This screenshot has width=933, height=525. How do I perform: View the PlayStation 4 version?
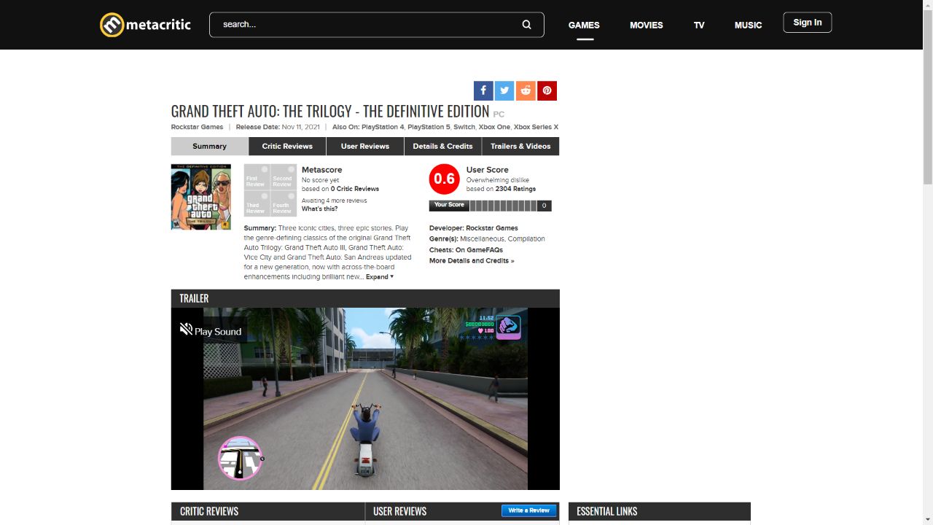coord(383,127)
